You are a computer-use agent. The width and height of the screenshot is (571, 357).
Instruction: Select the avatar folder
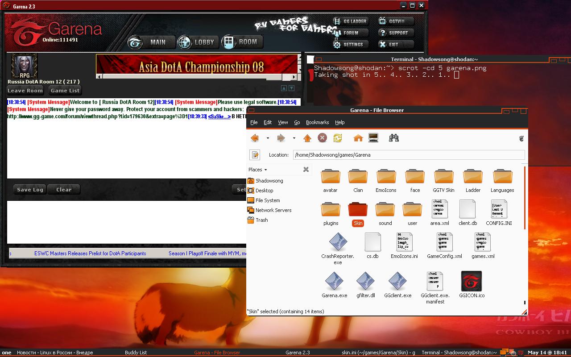coord(331,180)
